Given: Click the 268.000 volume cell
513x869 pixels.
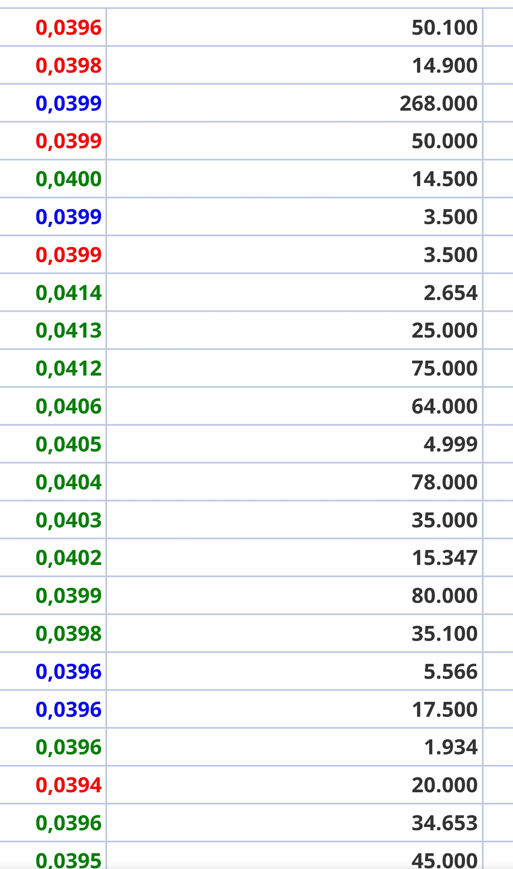Looking at the screenshot, I should tap(439, 103).
